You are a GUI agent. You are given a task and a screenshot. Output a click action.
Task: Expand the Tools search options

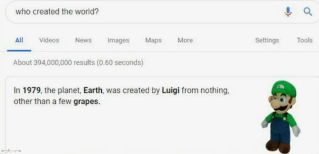304,40
